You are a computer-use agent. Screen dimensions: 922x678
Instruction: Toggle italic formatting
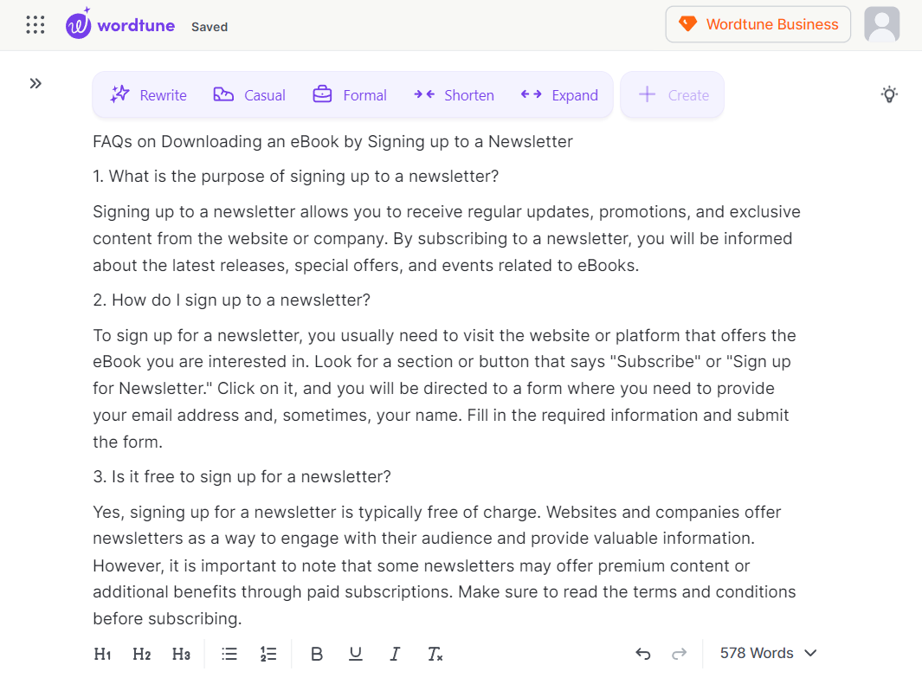click(x=395, y=654)
